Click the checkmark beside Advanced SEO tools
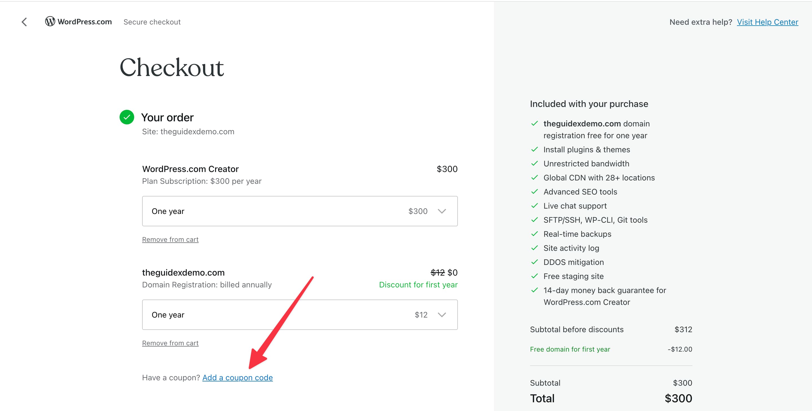812x411 pixels. (535, 191)
